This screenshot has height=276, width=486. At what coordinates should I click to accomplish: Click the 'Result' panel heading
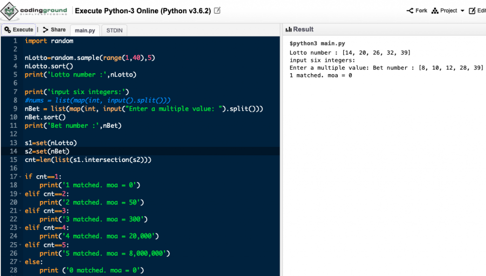pos(303,29)
